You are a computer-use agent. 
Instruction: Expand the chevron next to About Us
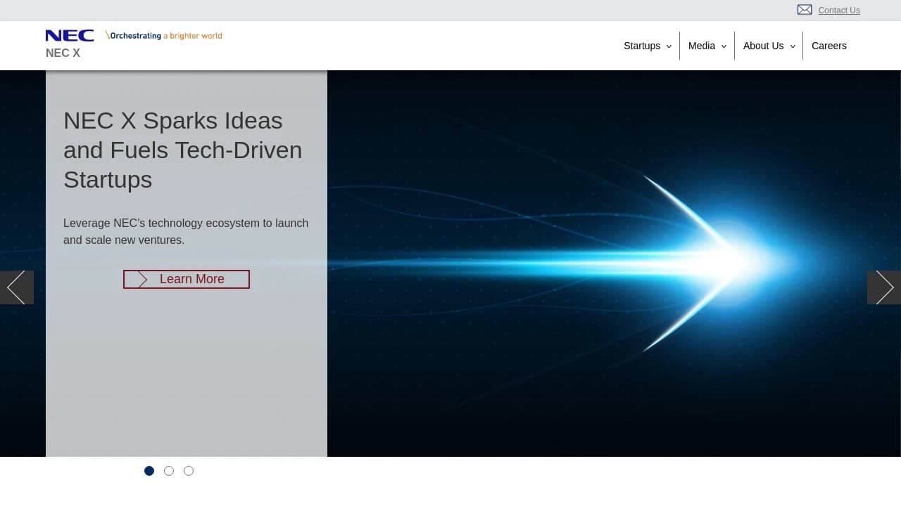tap(793, 46)
